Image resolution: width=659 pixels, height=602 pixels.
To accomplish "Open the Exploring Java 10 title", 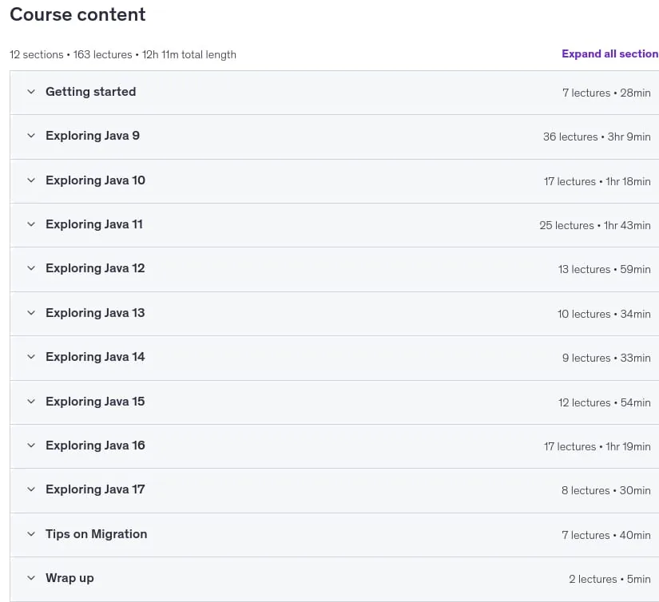I will [x=95, y=180].
